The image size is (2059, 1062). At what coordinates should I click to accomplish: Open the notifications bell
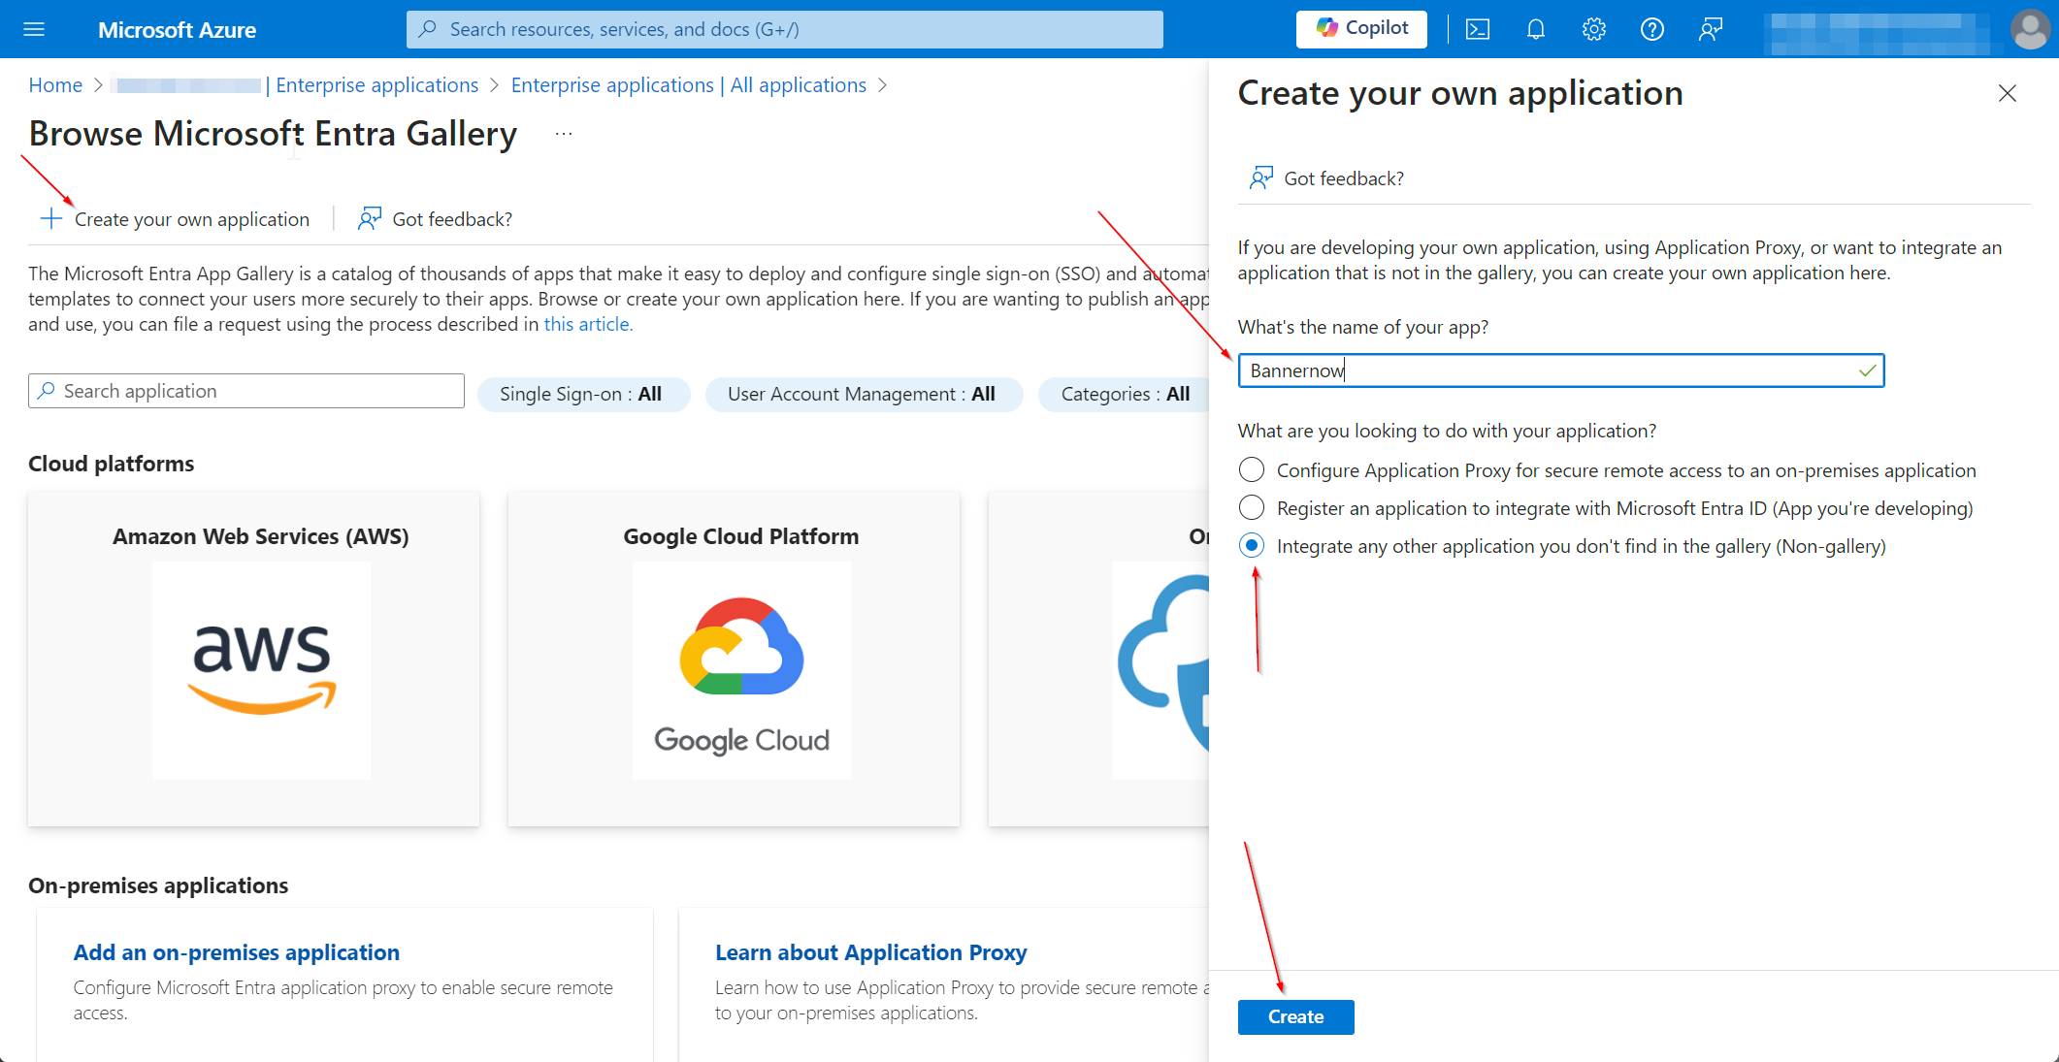[1535, 29]
